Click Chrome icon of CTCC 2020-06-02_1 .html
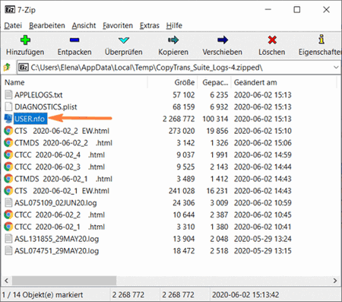Image resolution: width=342 pixels, height=302 pixels. [x=8, y=227]
